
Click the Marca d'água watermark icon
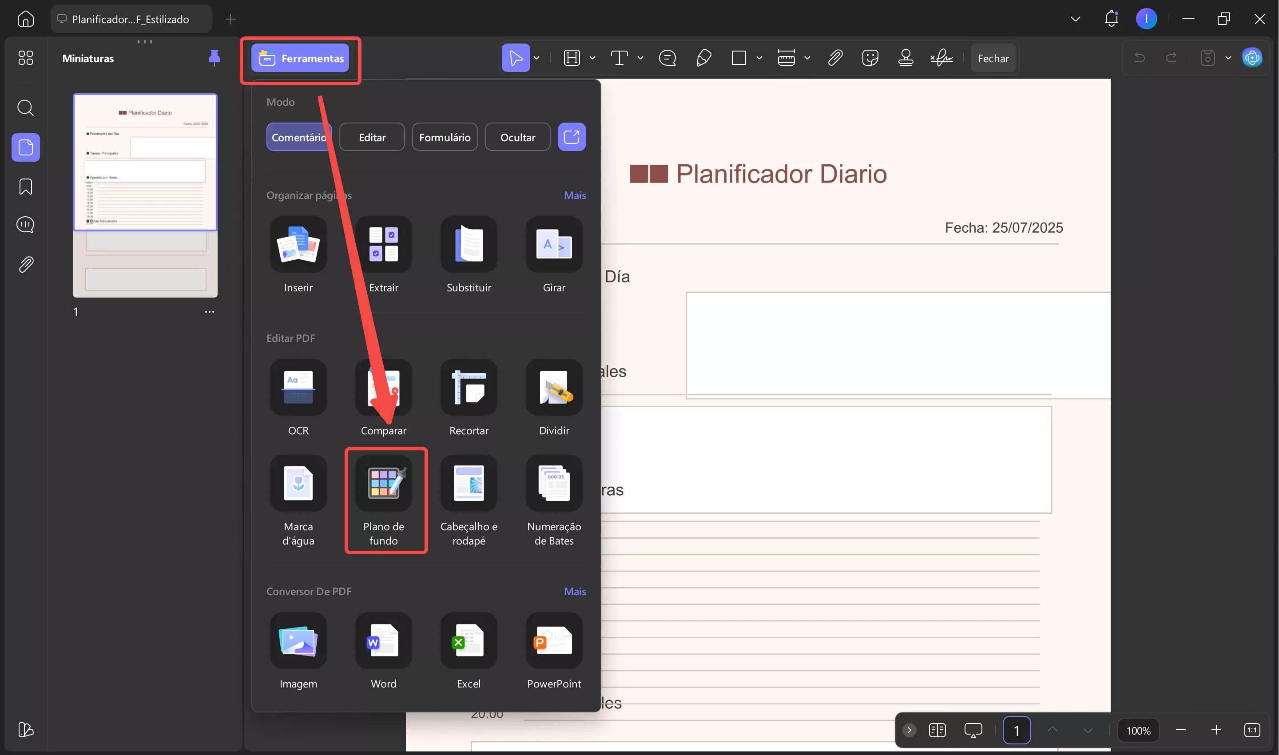(x=298, y=484)
